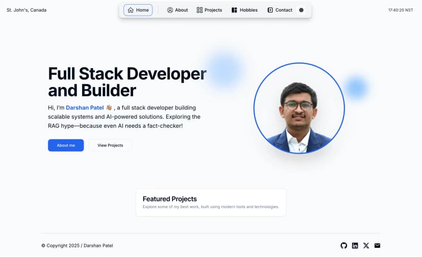Open the About nav item
The width and height of the screenshot is (422, 258).
178,10
